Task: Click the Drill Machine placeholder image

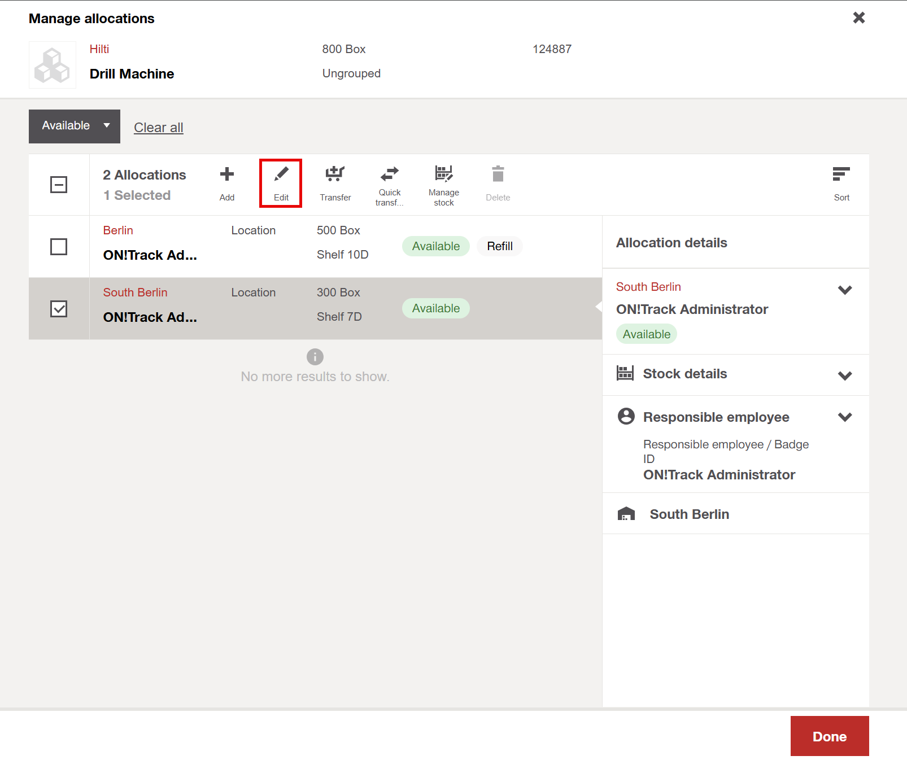Action: point(53,65)
